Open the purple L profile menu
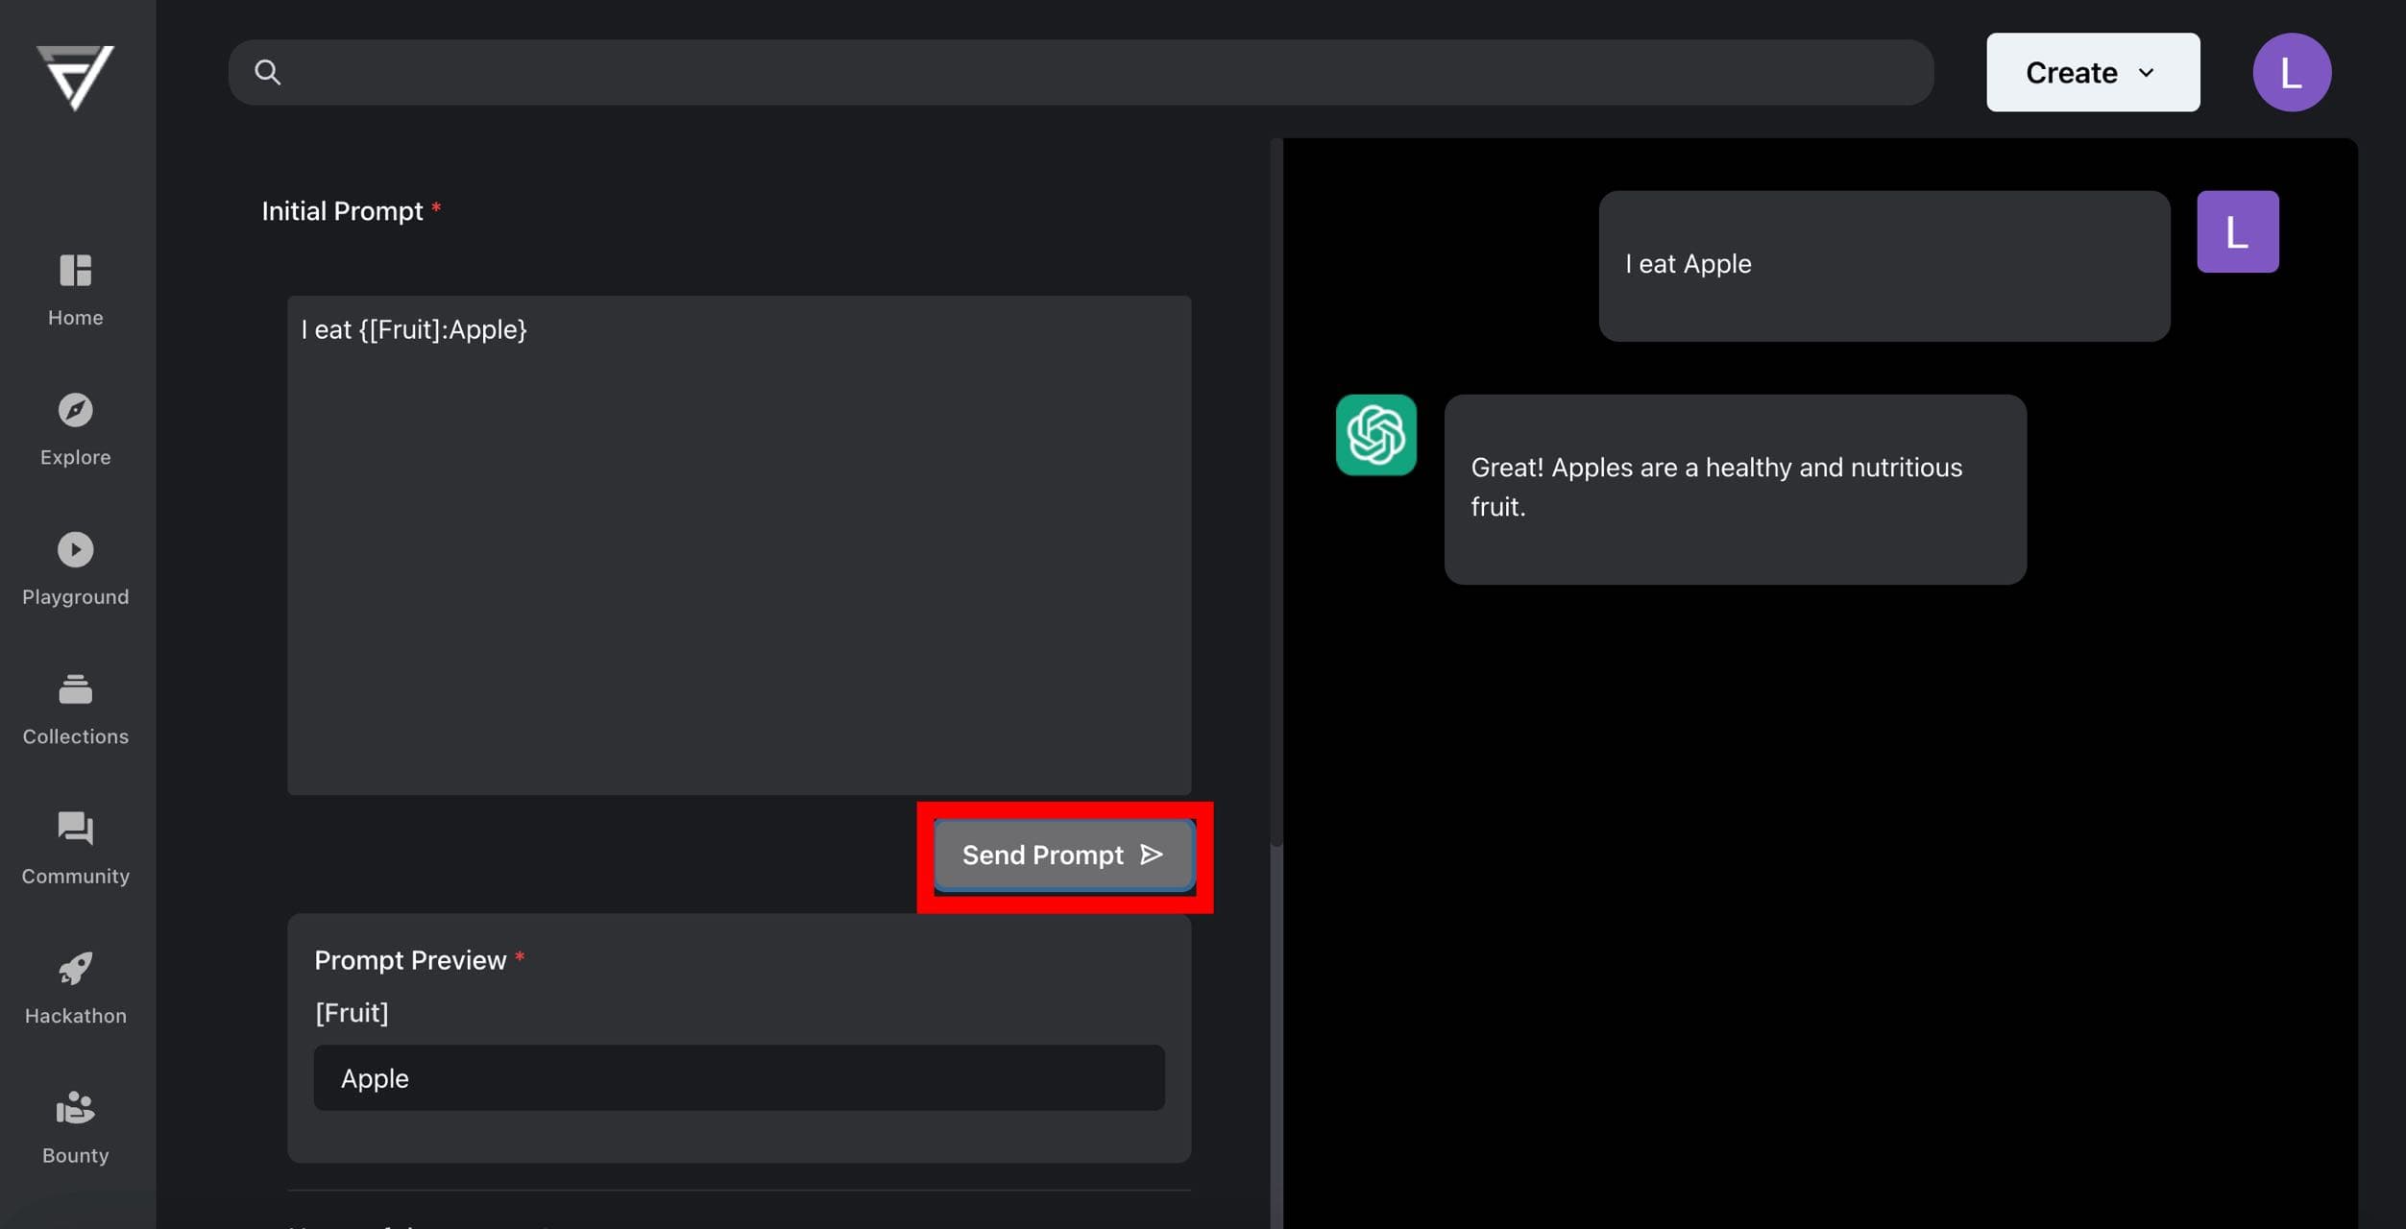 point(2291,72)
